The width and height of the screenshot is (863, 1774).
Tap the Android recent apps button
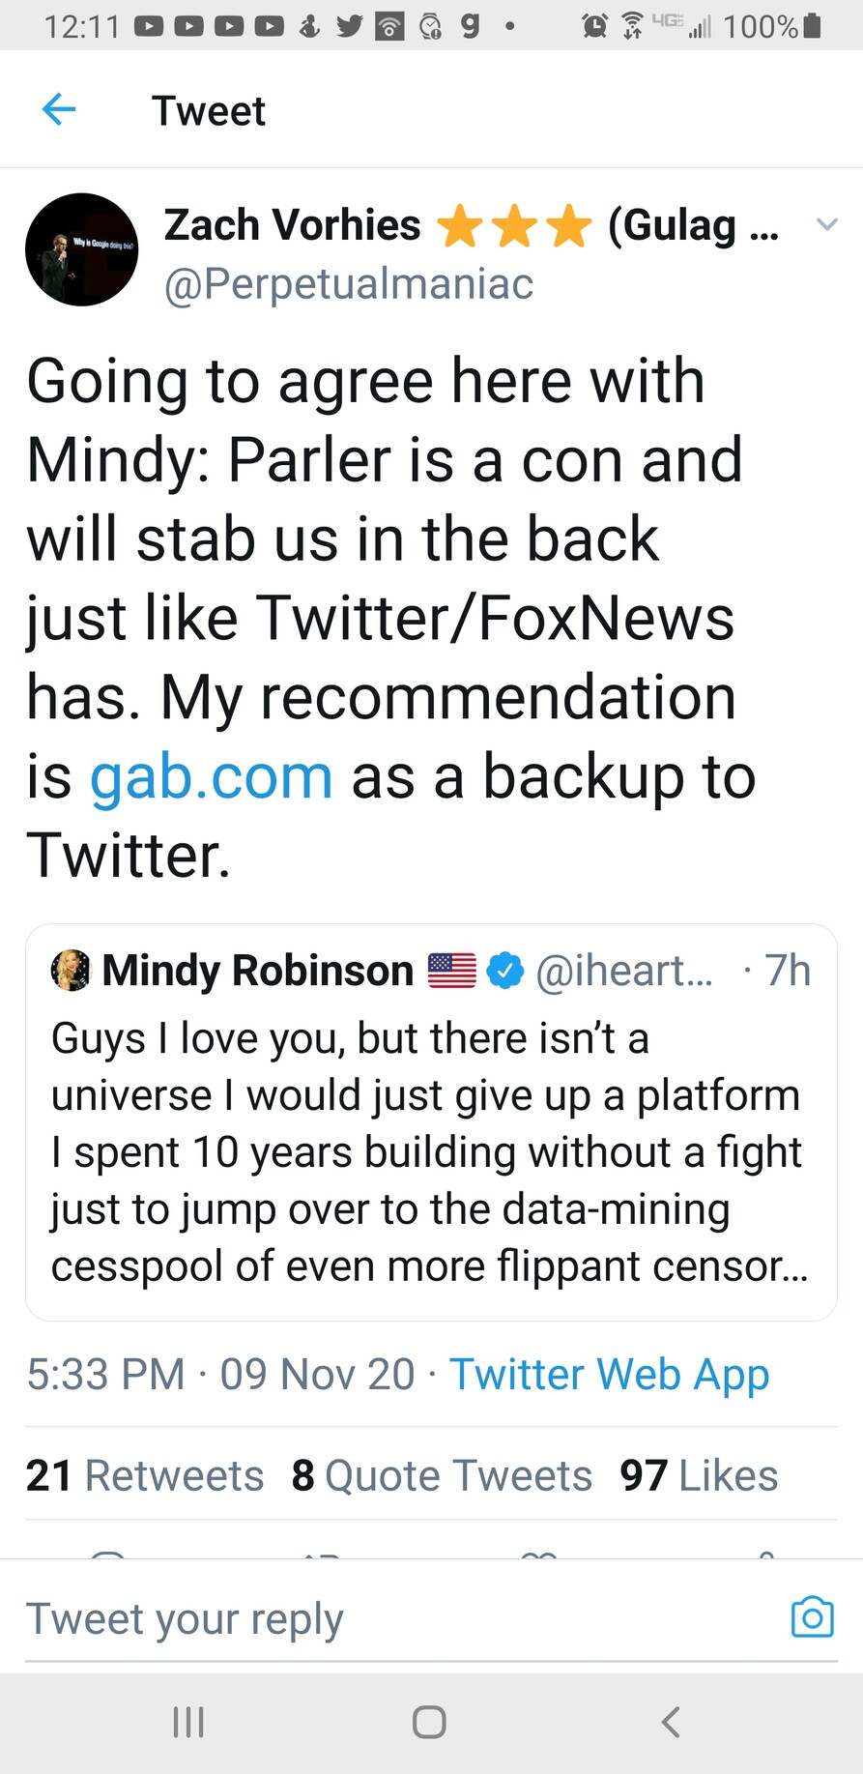click(x=188, y=1722)
